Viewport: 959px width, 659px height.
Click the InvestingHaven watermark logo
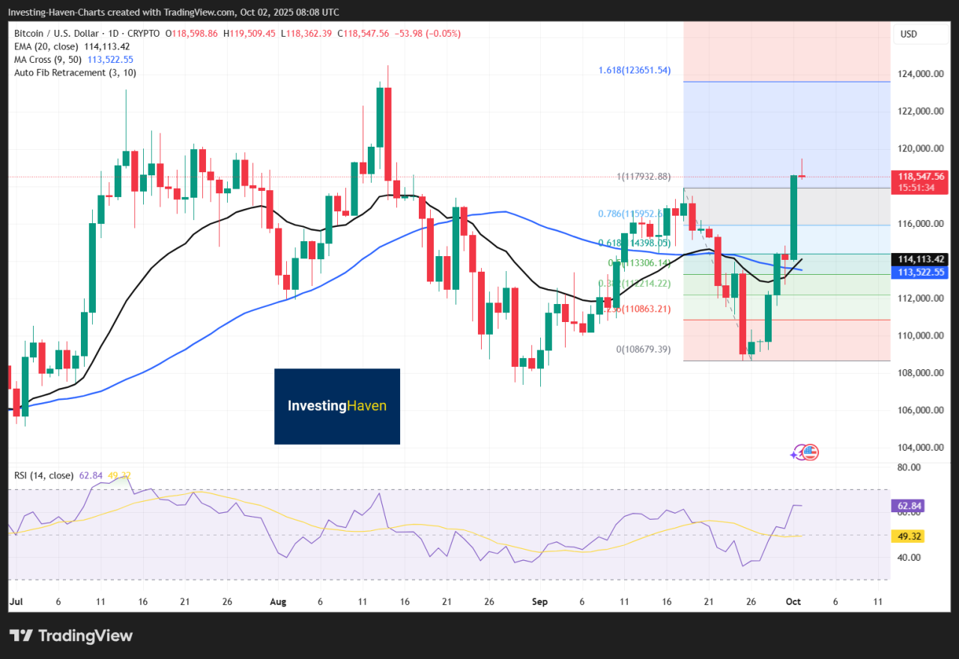pyautogui.click(x=337, y=406)
